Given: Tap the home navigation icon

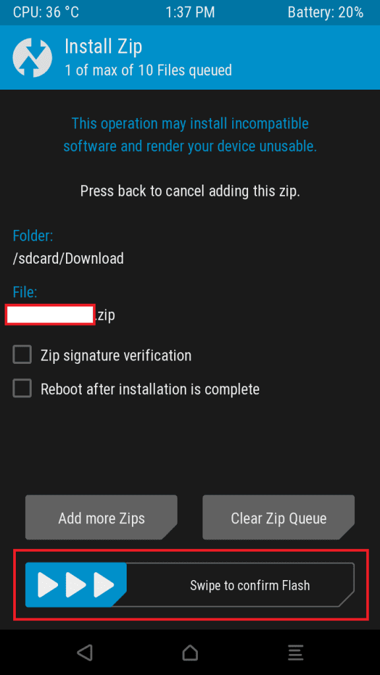Looking at the screenshot, I should coord(190,653).
